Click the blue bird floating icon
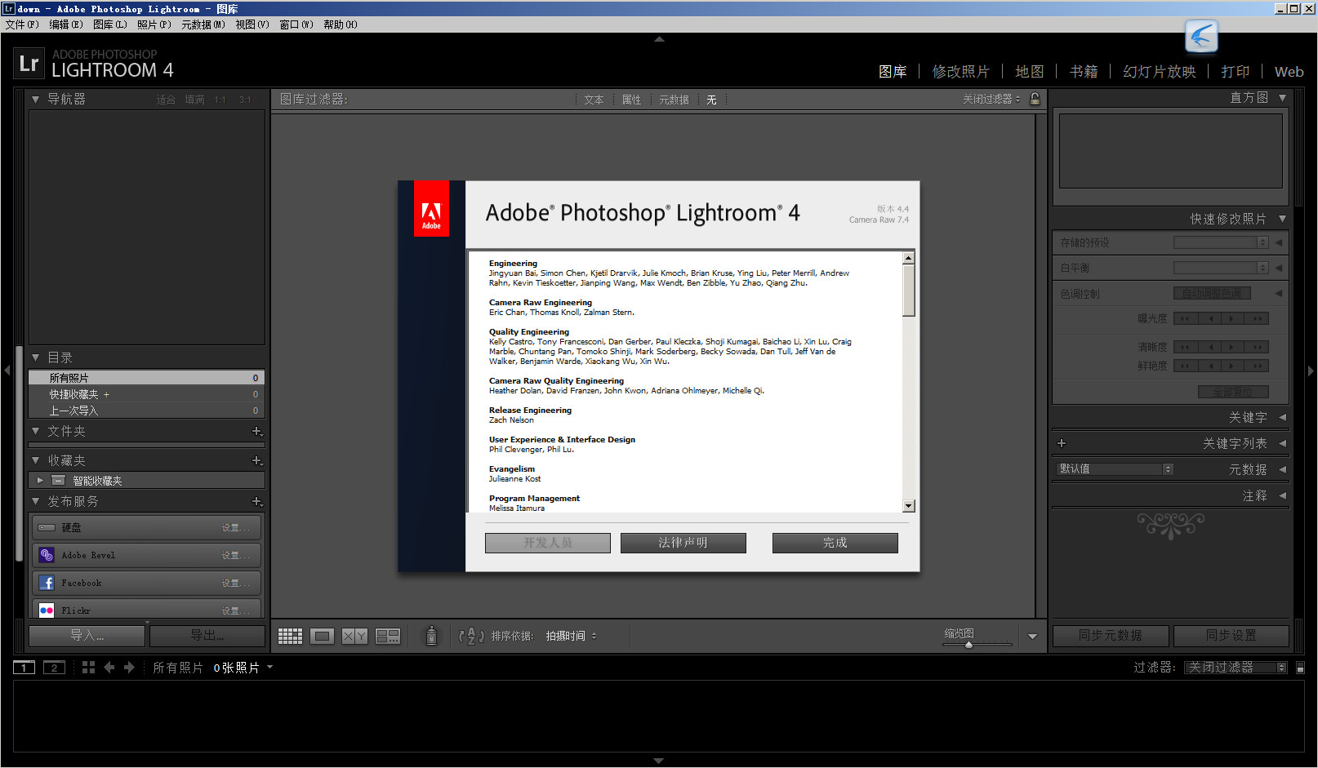Image resolution: width=1318 pixels, height=768 pixels. pos(1201,36)
